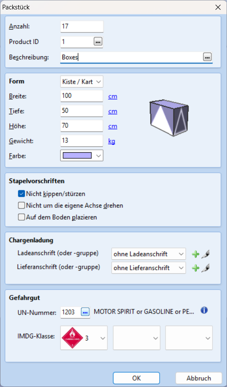This screenshot has width=227, height=387.
Task: Click the MOTOR SPIRIT or GASOLINE description text
Action: 144,312
